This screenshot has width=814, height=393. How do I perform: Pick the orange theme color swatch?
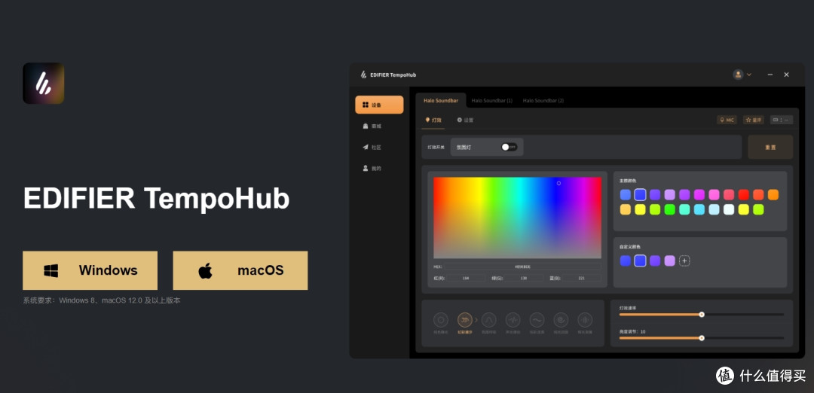pyautogui.click(x=773, y=195)
